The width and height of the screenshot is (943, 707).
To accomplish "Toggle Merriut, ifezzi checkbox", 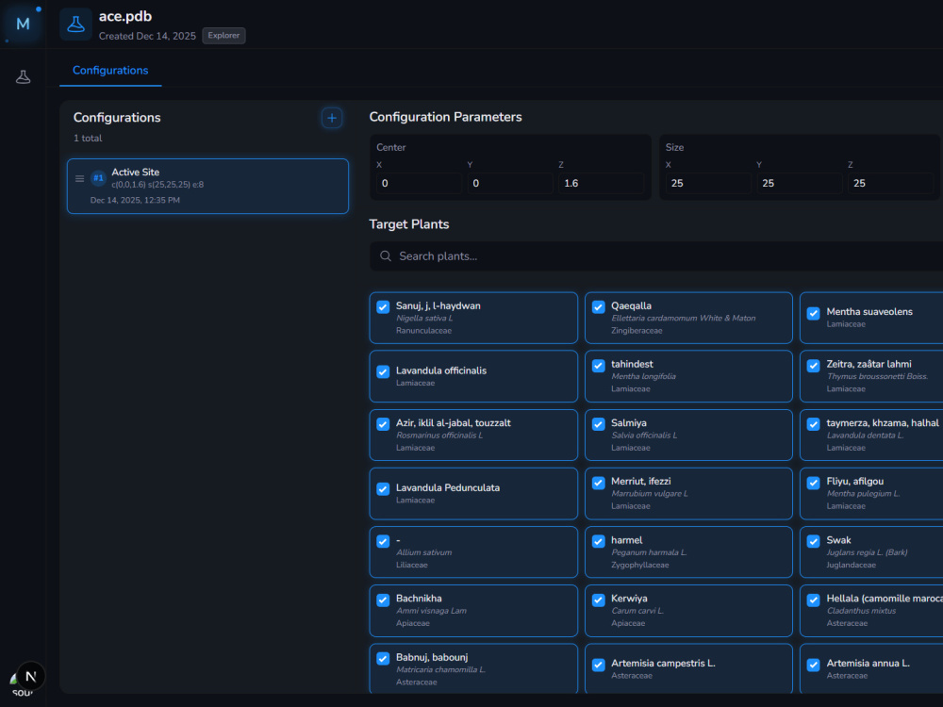I will click(599, 483).
